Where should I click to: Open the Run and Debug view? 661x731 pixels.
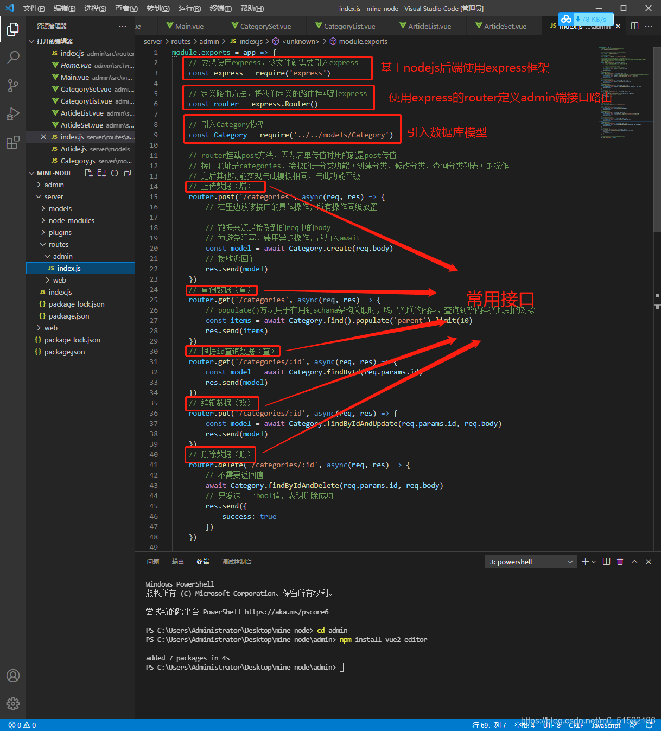[13, 114]
